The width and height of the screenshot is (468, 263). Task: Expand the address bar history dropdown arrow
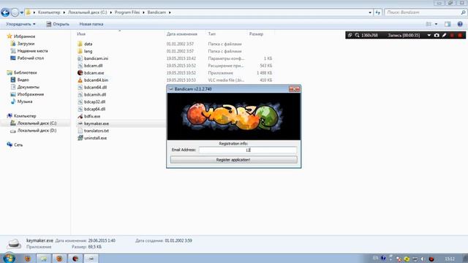pyautogui.click(x=370, y=12)
